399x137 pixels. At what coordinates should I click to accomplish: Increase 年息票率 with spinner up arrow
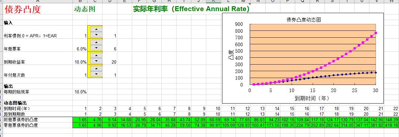96,42
